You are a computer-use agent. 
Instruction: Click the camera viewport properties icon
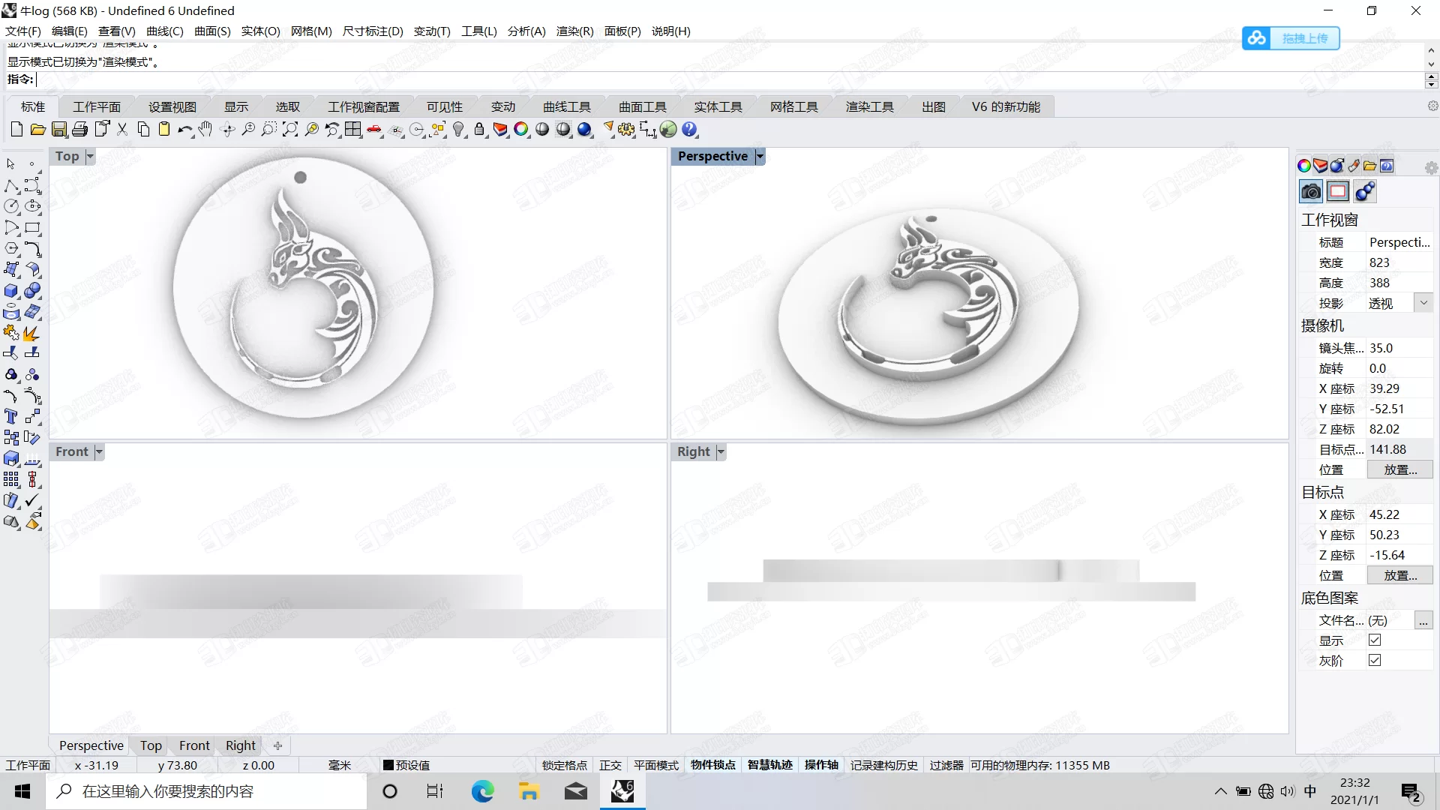pos(1311,192)
